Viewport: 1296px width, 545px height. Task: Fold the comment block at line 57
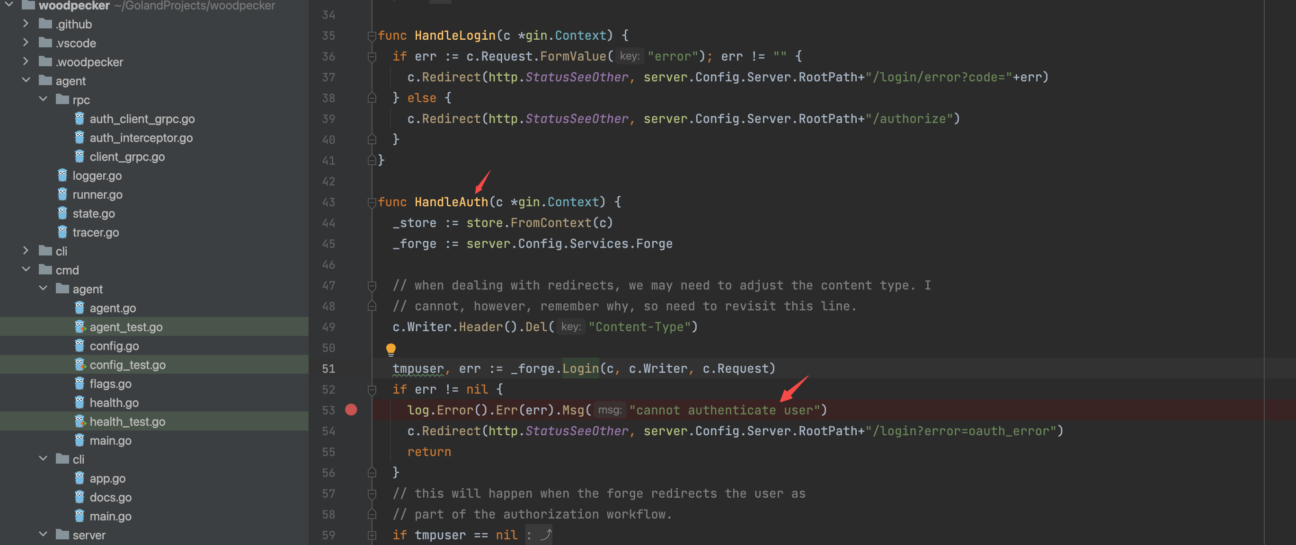372,494
